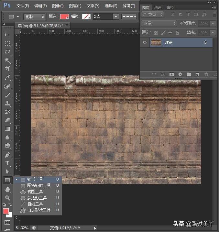Select the Magic Wand tool
Image resolution: width=219 pixels, height=232 pixels.
tap(7, 61)
